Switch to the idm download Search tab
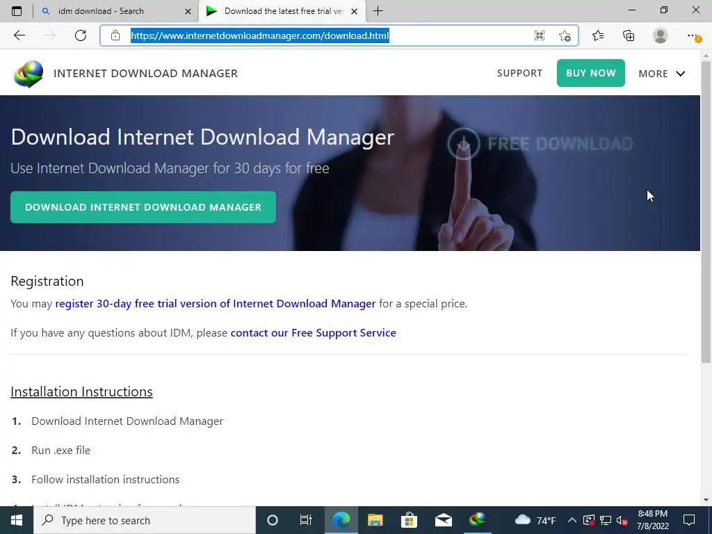 point(116,11)
